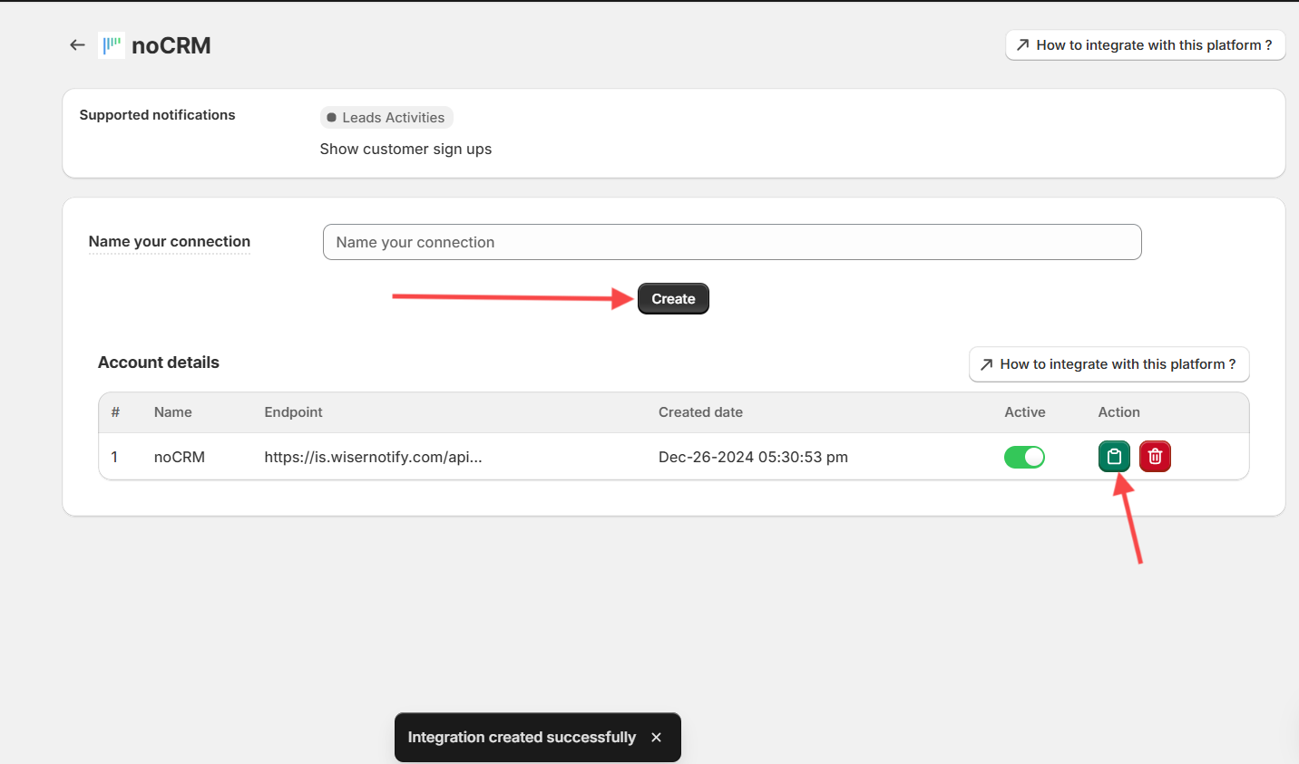Toggle the noCRM connection active switch
Viewport: 1299px width, 764px height.
click(1024, 457)
